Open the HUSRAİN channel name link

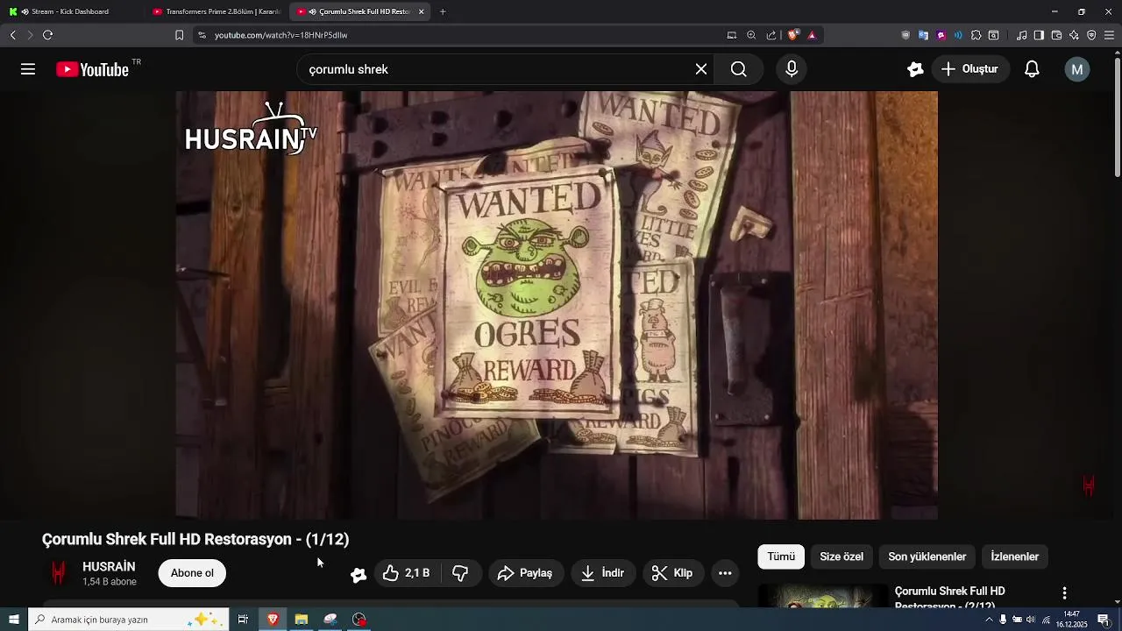coord(109,567)
